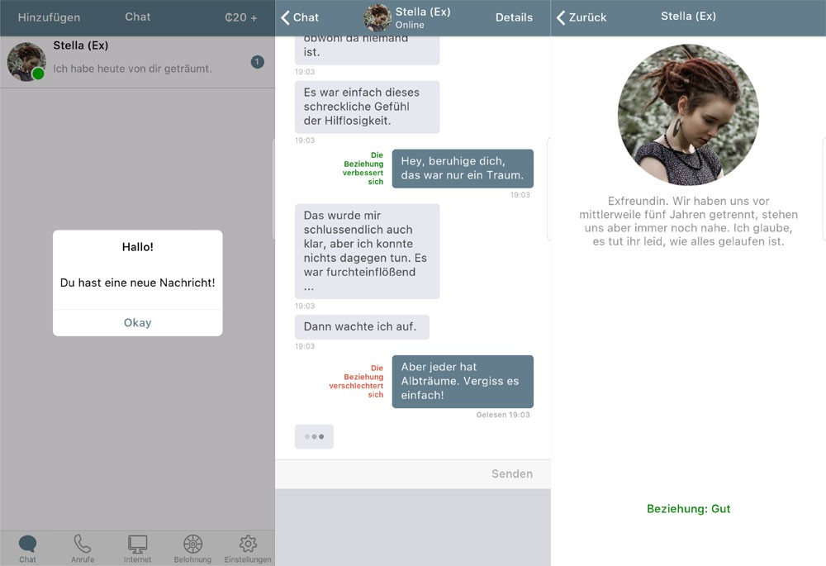Go back to Chat list from conversation

pos(300,17)
